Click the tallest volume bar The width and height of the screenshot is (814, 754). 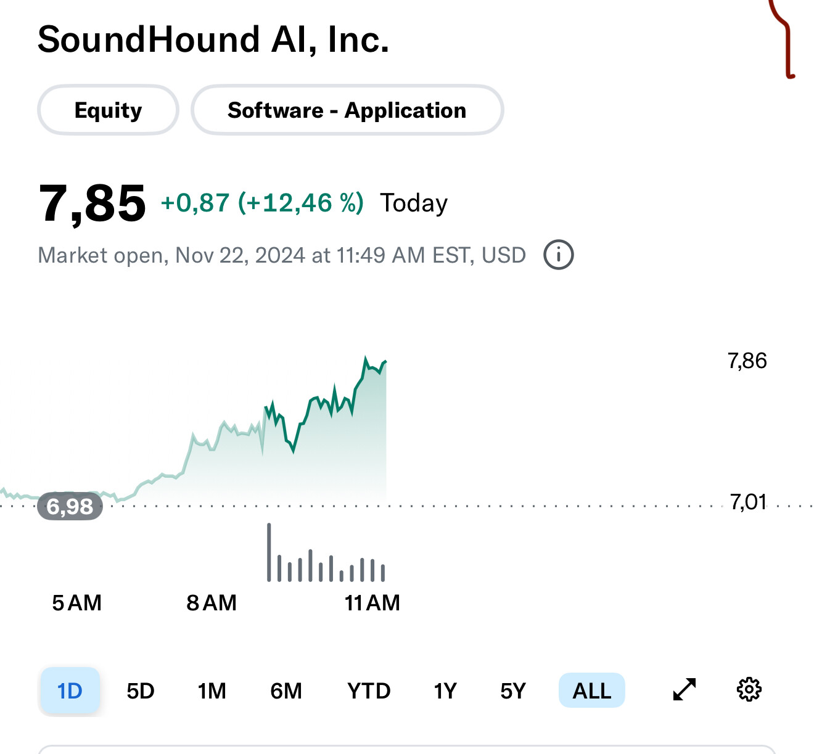269,552
